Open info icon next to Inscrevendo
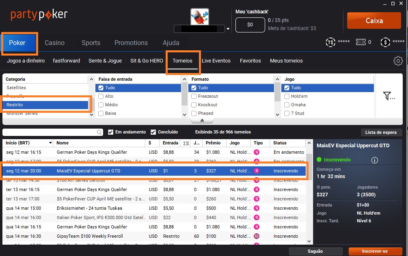Image resolution: width=408 pixels, height=256 pixels. pos(374,160)
